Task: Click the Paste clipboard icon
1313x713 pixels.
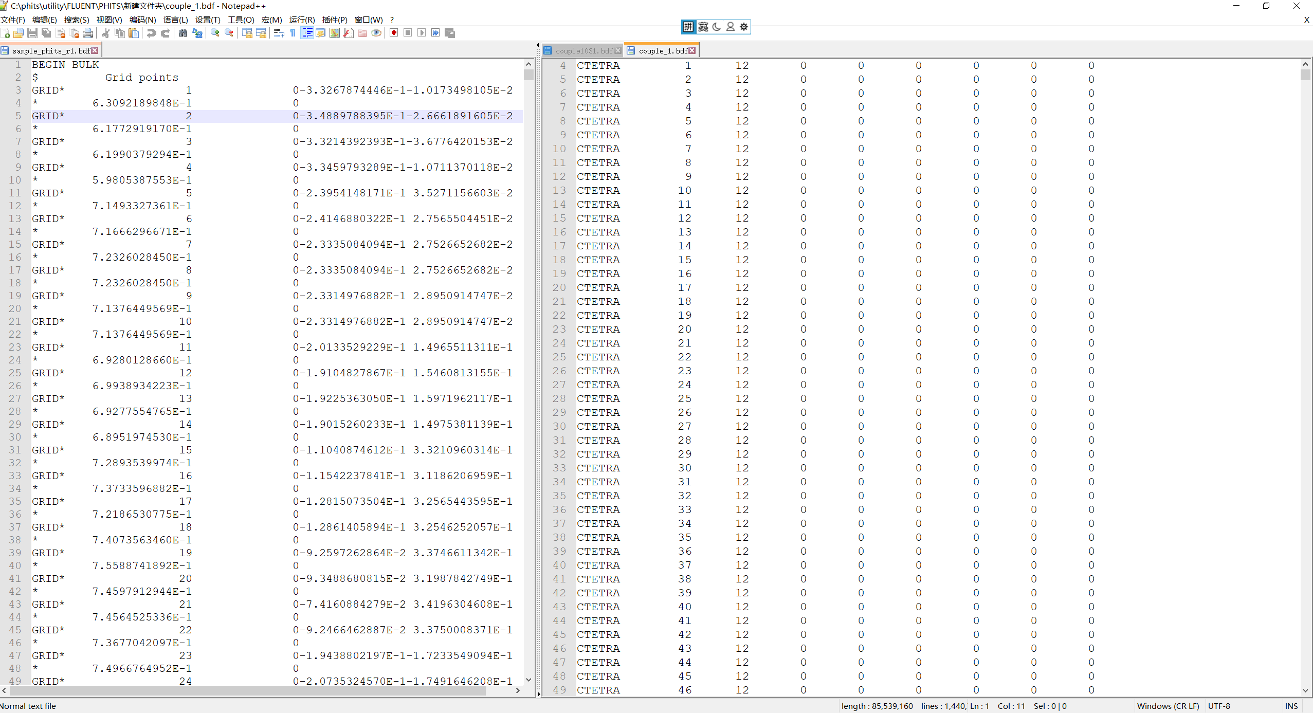Action: pyautogui.click(x=134, y=33)
